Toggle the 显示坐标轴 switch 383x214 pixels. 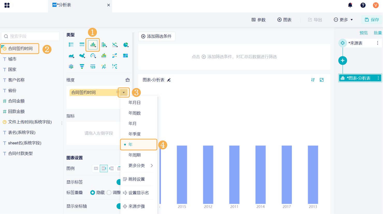click(x=119, y=206)
